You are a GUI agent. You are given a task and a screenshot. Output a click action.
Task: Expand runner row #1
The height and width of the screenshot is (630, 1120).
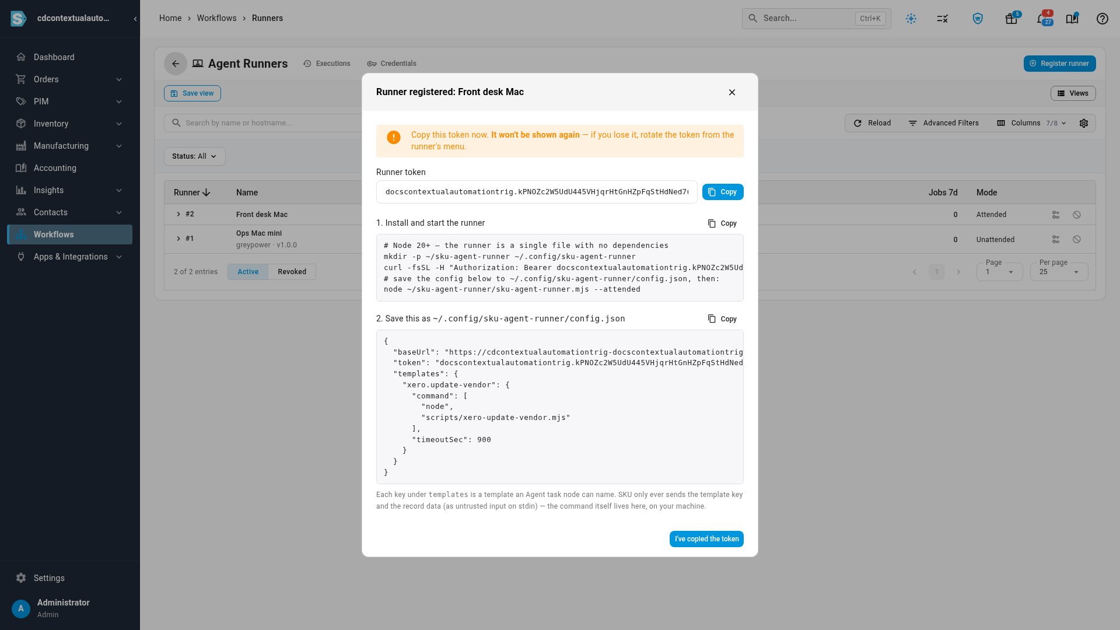[178, 239]
